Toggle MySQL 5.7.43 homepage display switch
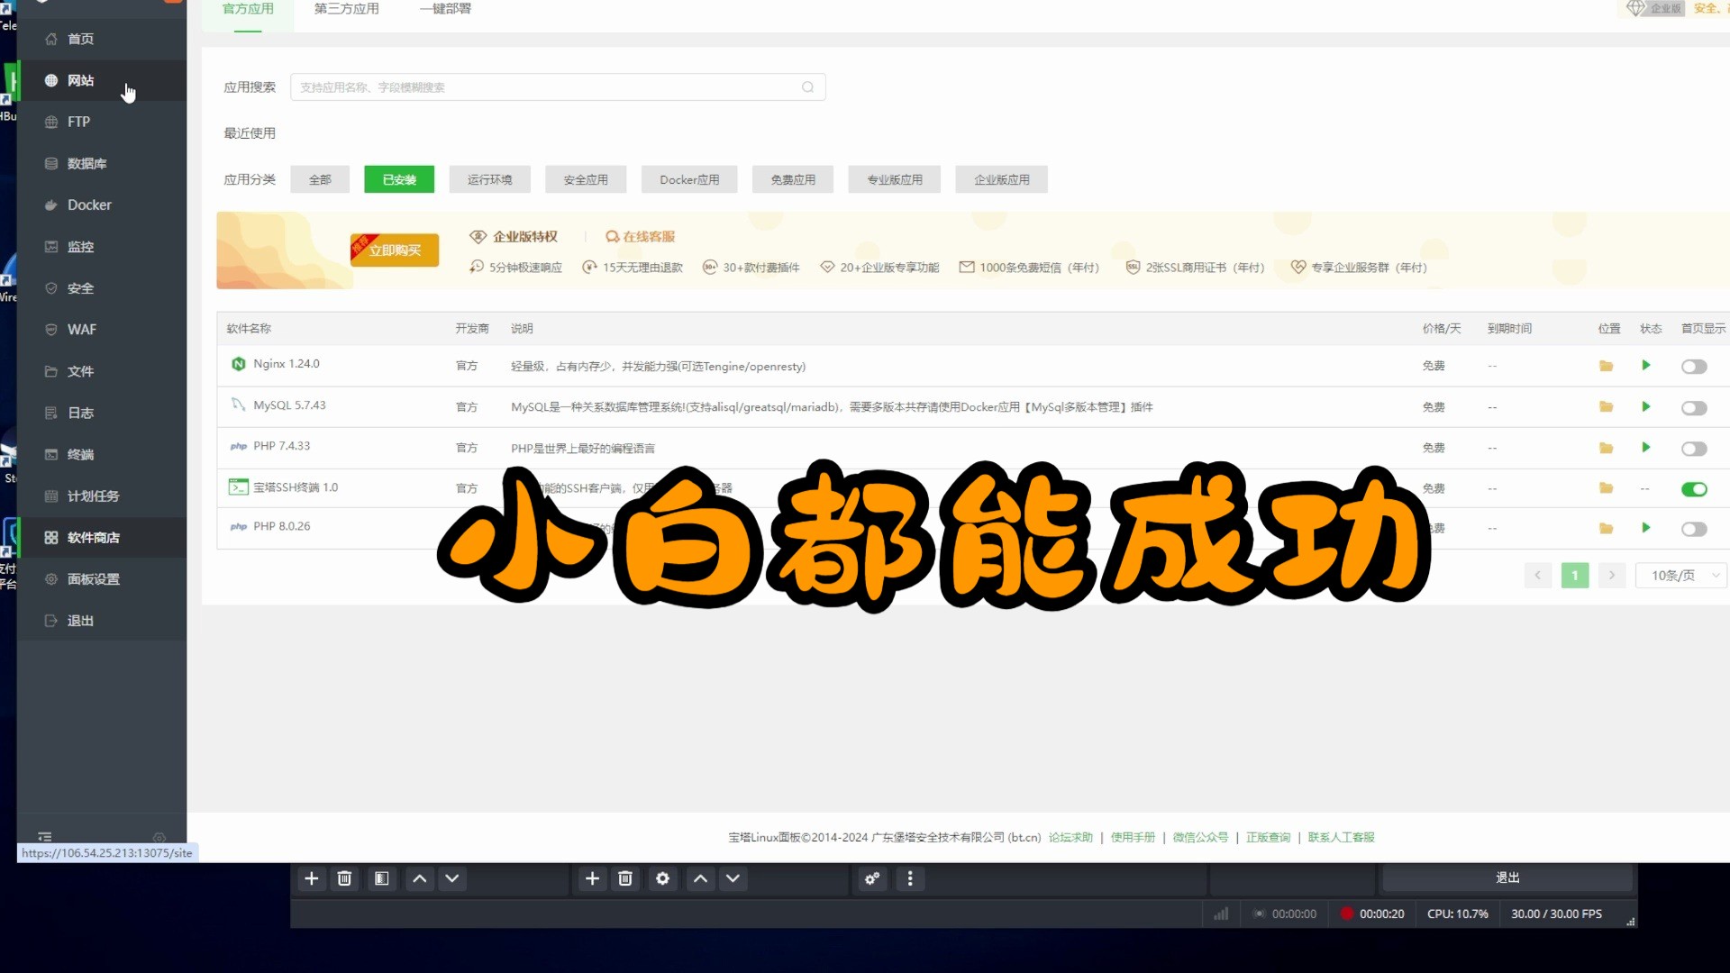The width and height of the screenshot is (1730, 973). [x=1694, y=408]
